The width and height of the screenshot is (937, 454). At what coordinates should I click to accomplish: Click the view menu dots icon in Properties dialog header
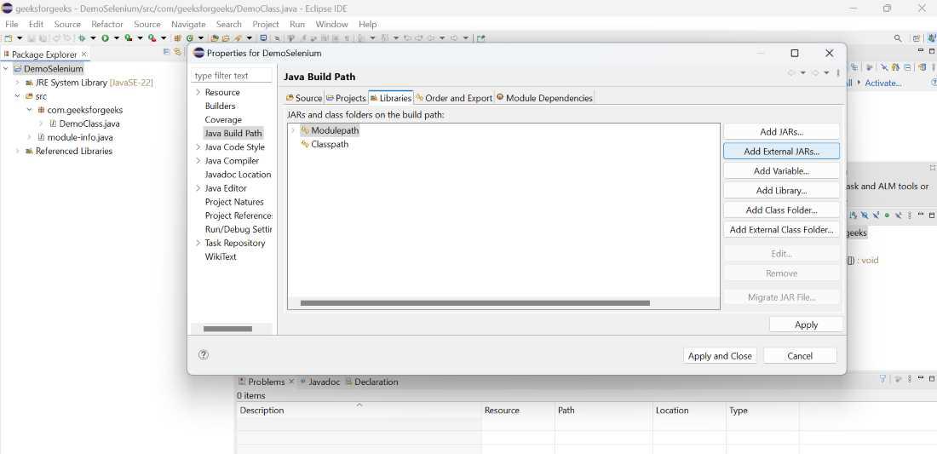[x=838, y=73]
